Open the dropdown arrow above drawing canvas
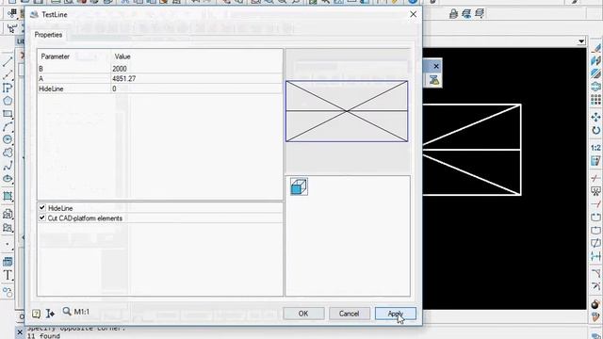The width and height of the screenshot is (603, 339). [x=581, y=41]
